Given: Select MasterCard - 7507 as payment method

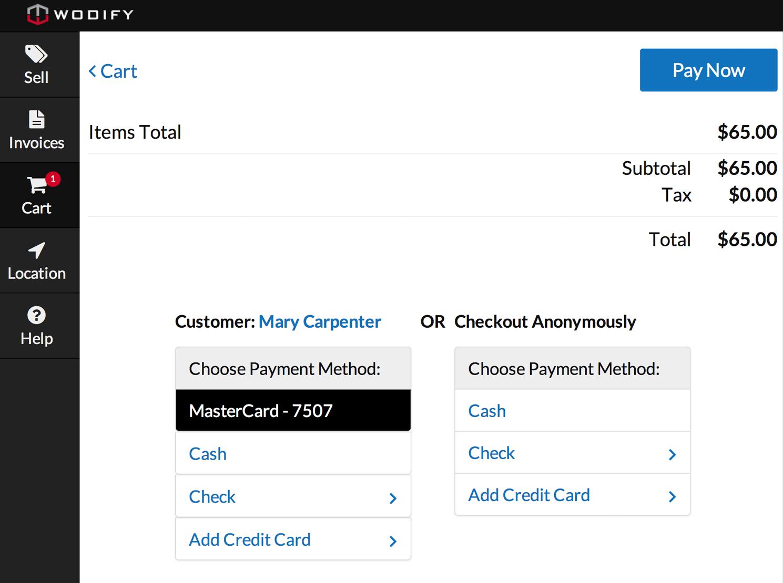Looking at the screenshot, I should click(x=292, y=410).
